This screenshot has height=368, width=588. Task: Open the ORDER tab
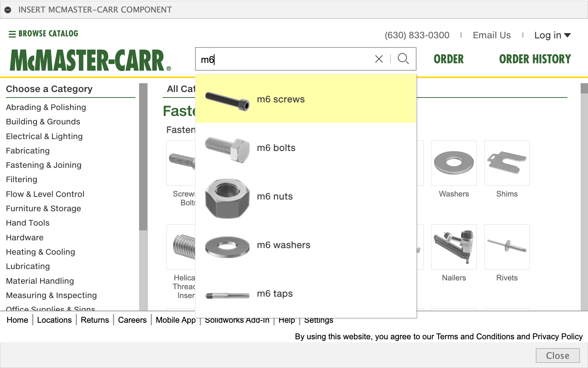(x=449, y=59)
